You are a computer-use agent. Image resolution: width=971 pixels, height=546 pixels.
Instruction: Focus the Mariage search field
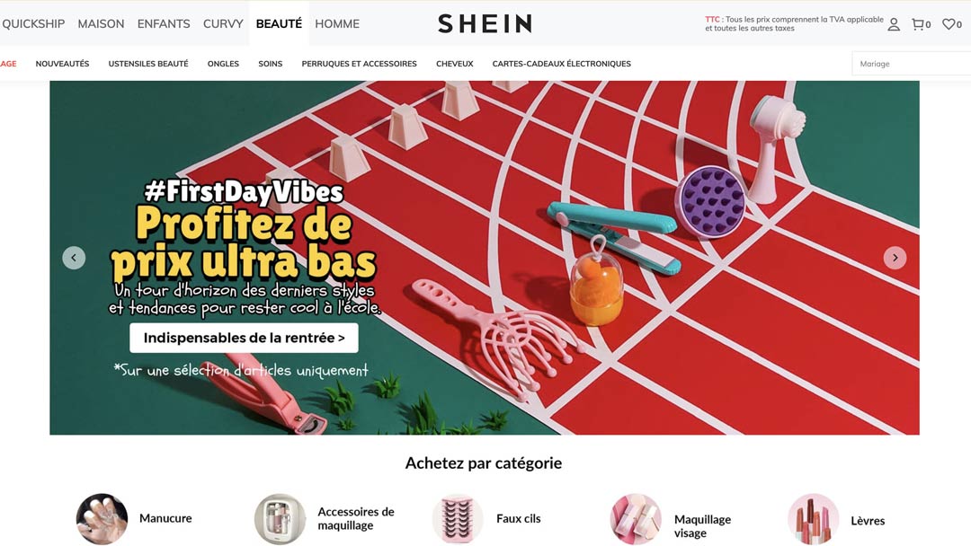click(x=912, y=64)
